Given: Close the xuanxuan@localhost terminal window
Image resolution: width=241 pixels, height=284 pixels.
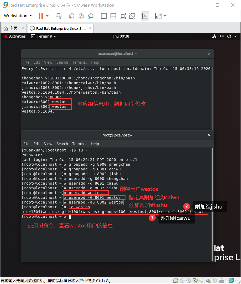Looking at the screenshot, I should point(209,54).
